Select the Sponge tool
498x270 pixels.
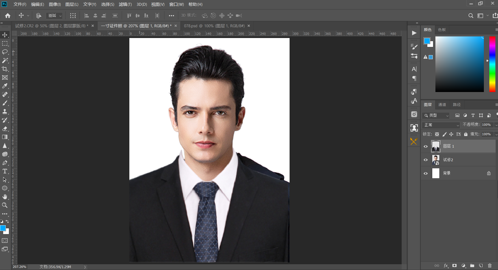click(5, 154)
